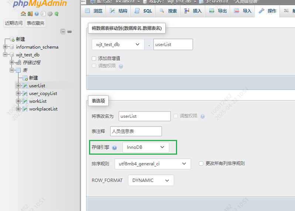The width and height of the screenshot is (295, 211).
Task: Click the wjt_test_db database icon in tree
Action: coord(12,55)
